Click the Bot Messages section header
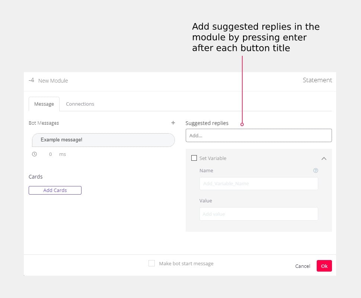 point(44,123)
